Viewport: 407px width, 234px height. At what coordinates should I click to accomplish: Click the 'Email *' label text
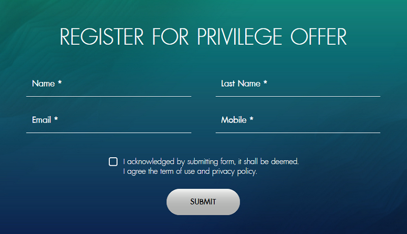point(45,120)
